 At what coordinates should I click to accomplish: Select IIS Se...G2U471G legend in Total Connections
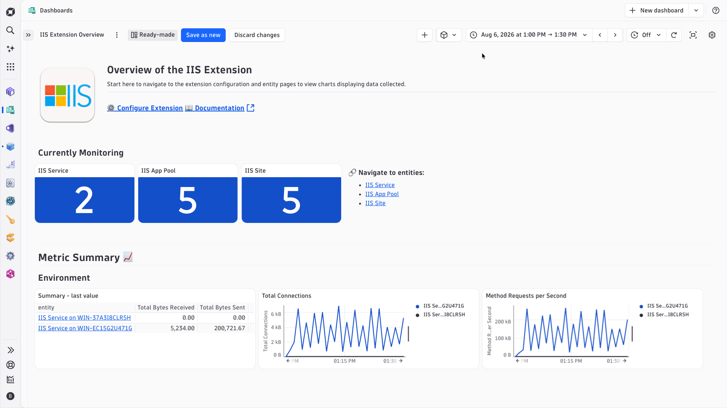[440, 306]
